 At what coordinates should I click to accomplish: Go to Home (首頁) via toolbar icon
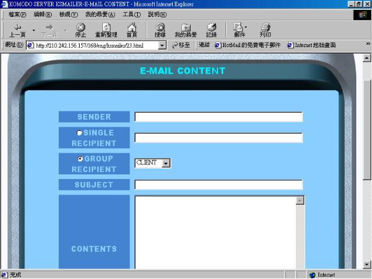(132, 30)
